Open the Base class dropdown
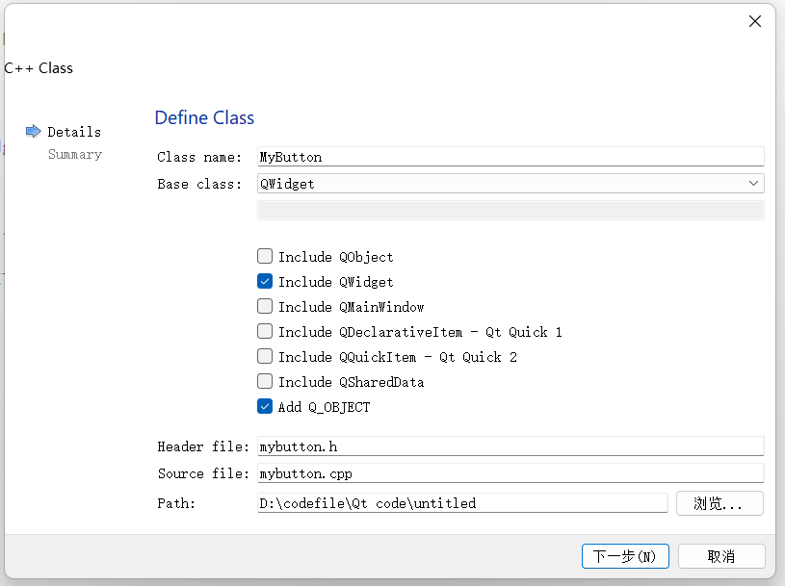The width and height of the screenshot is (785, 586). [510, 184]
